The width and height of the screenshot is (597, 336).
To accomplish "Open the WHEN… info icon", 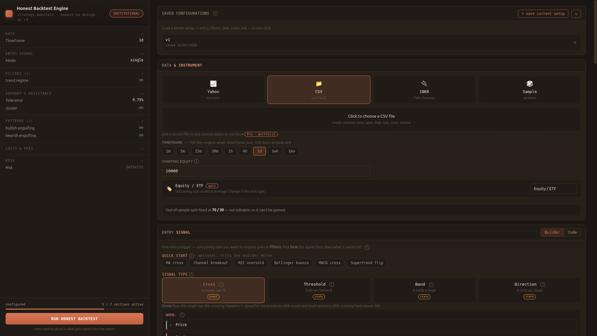I will pyautogui.click(x=182, y=315).
